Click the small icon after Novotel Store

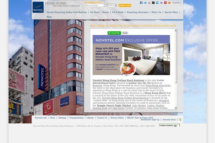(x=180, y=119)
